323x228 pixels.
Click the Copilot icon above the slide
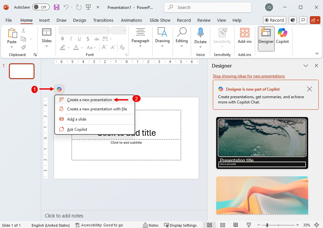tap(59, 89)
